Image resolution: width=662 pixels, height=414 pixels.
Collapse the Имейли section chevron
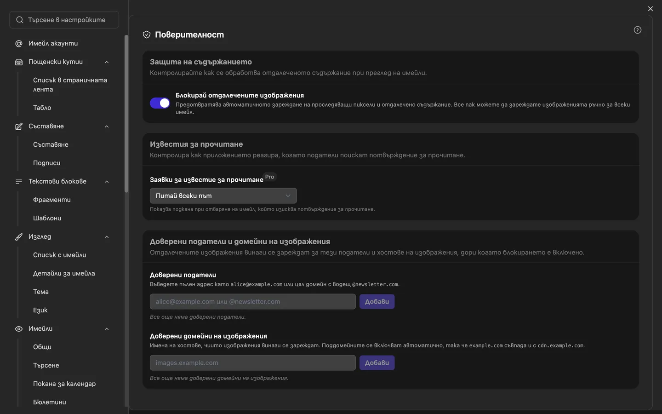pyautogui.click(x=107, y=329)
